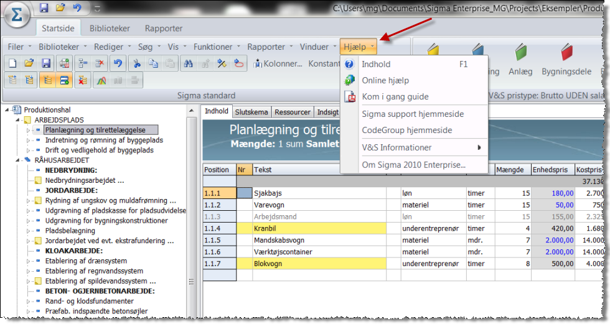Choose Om Sigma 2010 Enterprise menu entry
The width and height of the screenshot is (610, 324).
pos(413,165)
